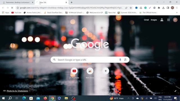Go back to previous page
The image size is (180, 101).
pyautogui.click(x=3, y=8)
